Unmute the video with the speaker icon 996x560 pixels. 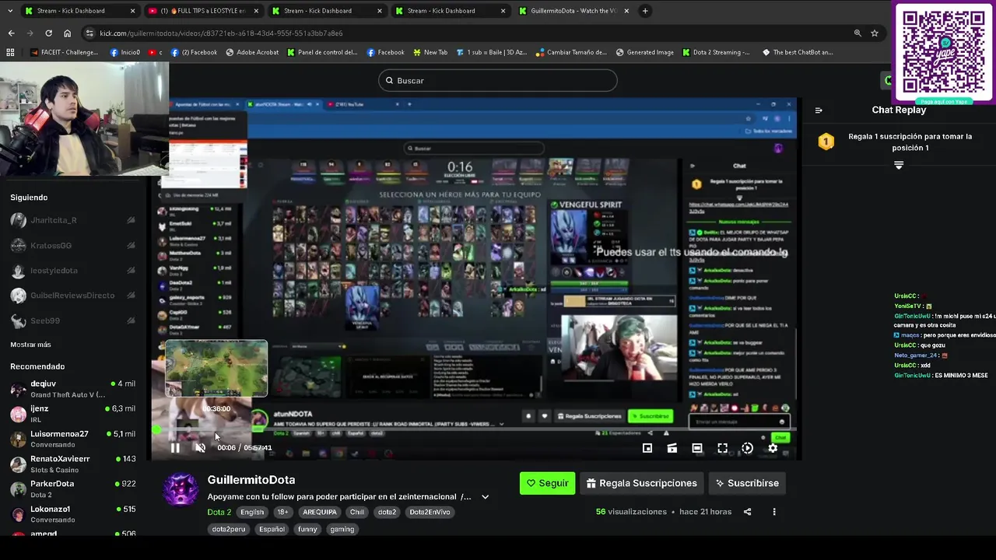pyautogui.click(x=200, y=448)
